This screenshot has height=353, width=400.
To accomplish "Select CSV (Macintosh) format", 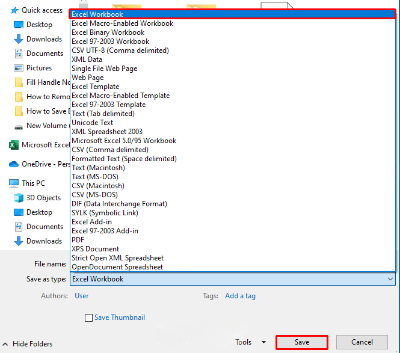I will click(x=232, y=186).
